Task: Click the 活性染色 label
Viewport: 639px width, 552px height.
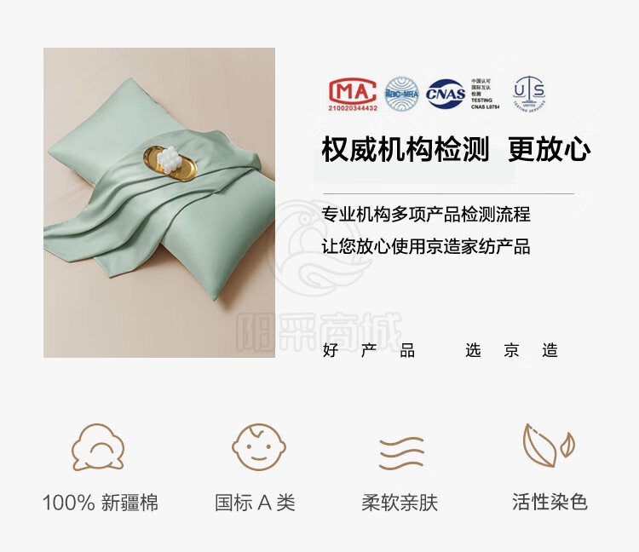Action: [x=550, y=502]
